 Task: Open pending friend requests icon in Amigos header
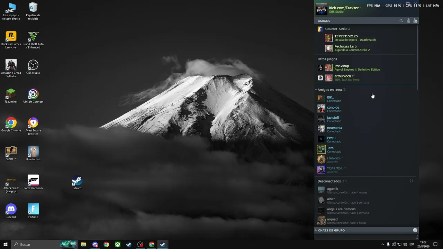tap(408, 21)
